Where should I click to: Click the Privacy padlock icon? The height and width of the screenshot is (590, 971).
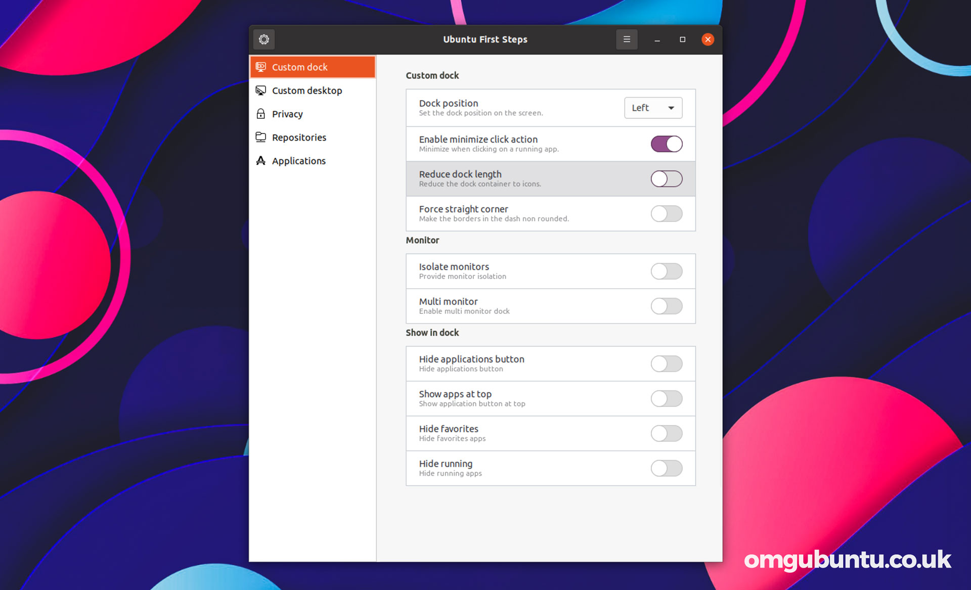(x=261, y=114)
